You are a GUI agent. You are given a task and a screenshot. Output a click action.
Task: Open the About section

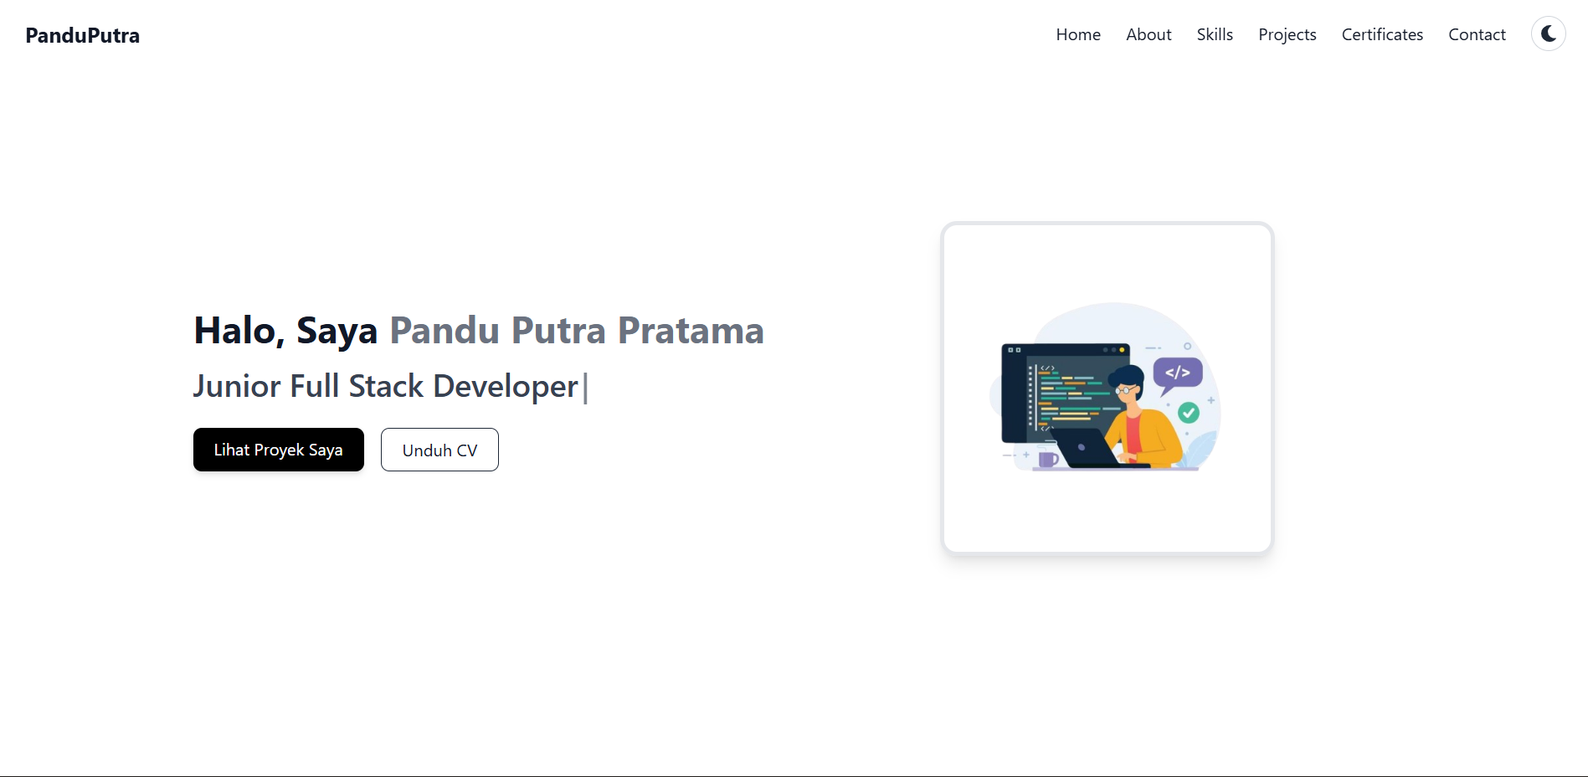click(1148, 34)
